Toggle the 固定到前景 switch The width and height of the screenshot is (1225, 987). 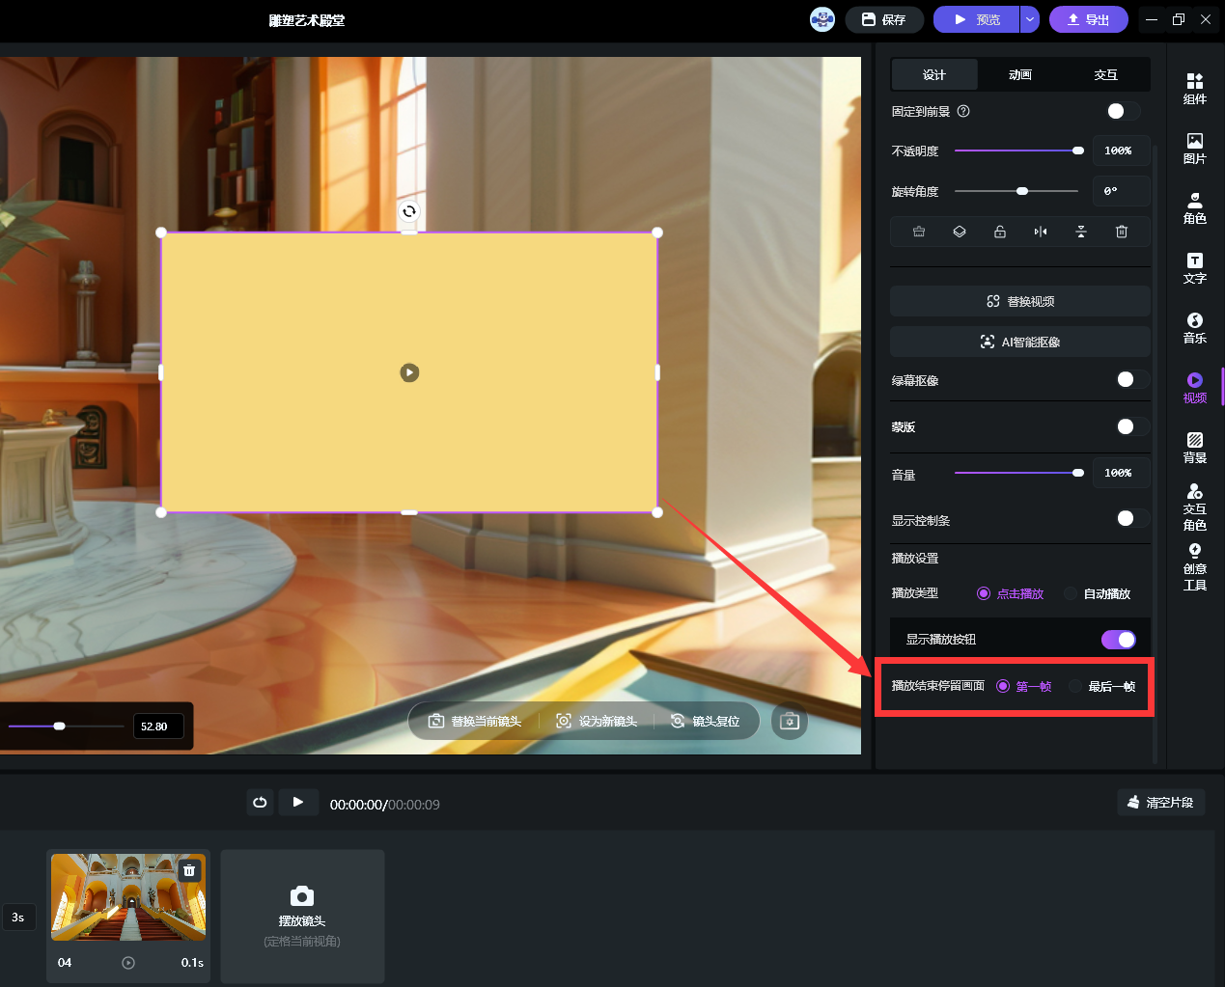(x=1122, y=111)
